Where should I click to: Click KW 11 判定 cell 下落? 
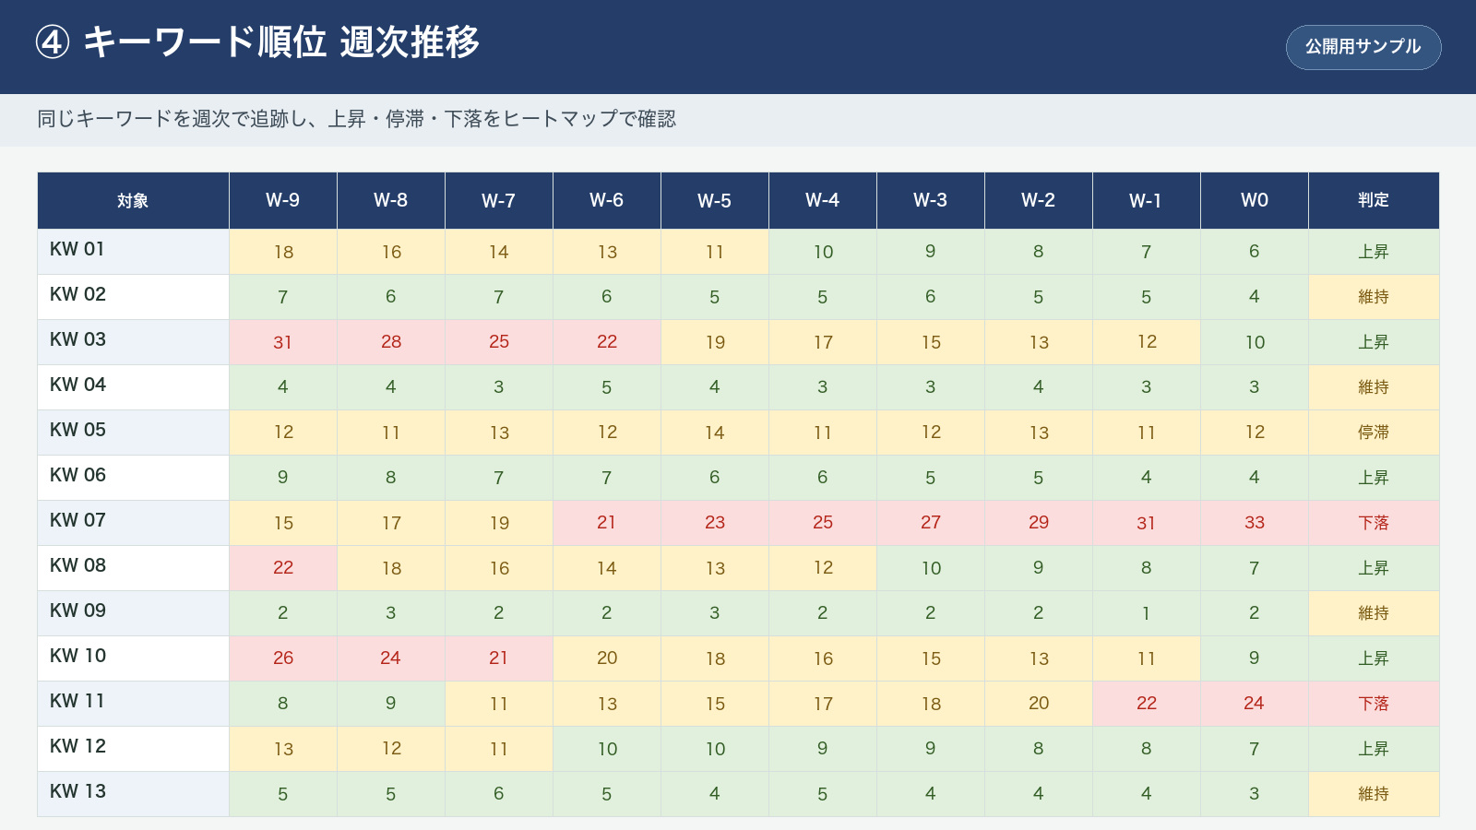[x=1374, y=704]
